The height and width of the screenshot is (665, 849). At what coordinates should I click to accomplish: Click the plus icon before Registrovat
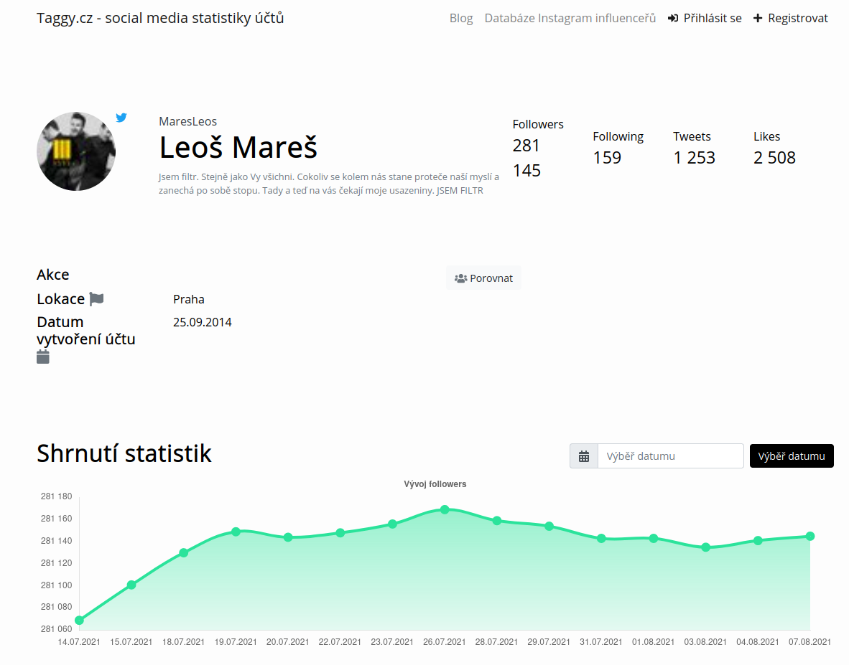pos(758,19)
